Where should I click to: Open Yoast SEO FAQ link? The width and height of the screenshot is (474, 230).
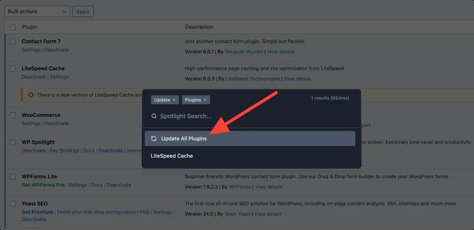[x=144, y=212]
